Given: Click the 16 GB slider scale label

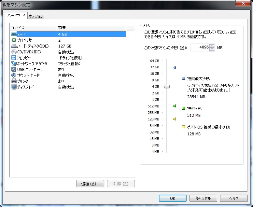Looking at the screenshot, I should point(155,74).
